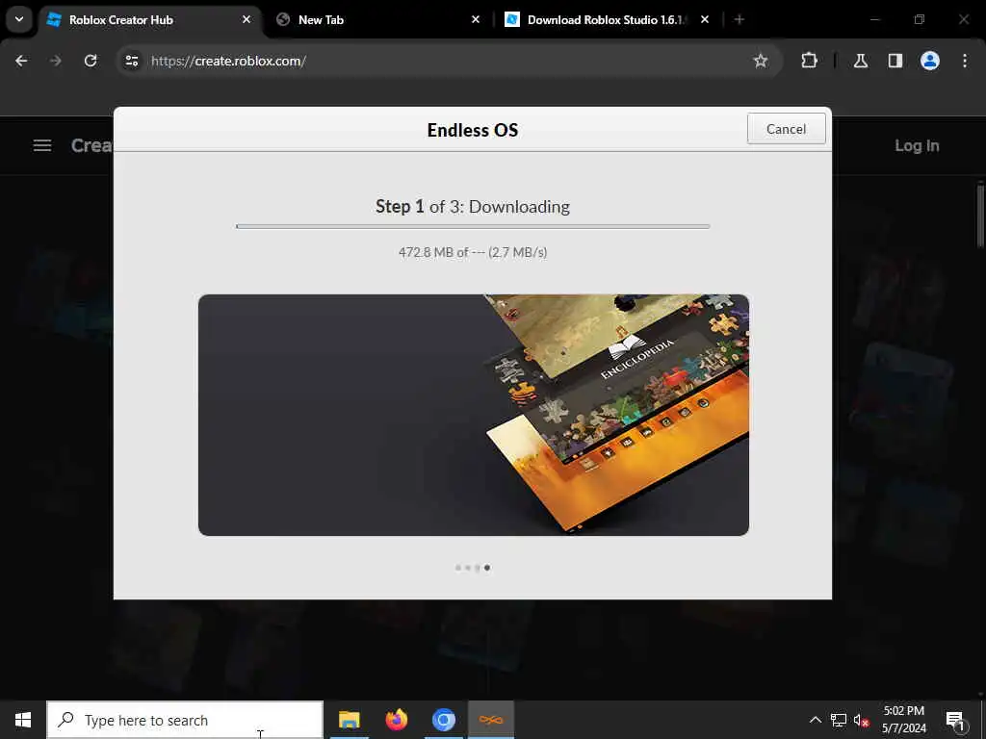The width and height of the screenshot is (986, 739).
Task: Go back to the previous page
Action: pyautogui.click(x=21, y=61)
